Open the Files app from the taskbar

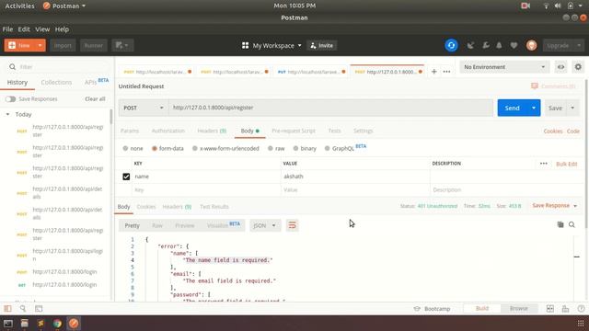[x=25, y=323]
